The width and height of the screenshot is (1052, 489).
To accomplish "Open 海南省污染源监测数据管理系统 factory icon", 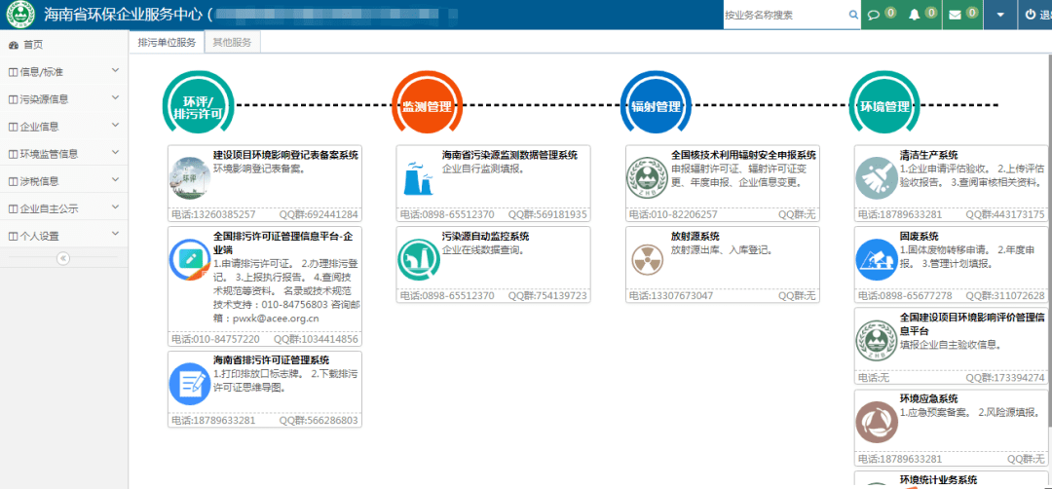I will pyautogui.click(x=418, y=177).
